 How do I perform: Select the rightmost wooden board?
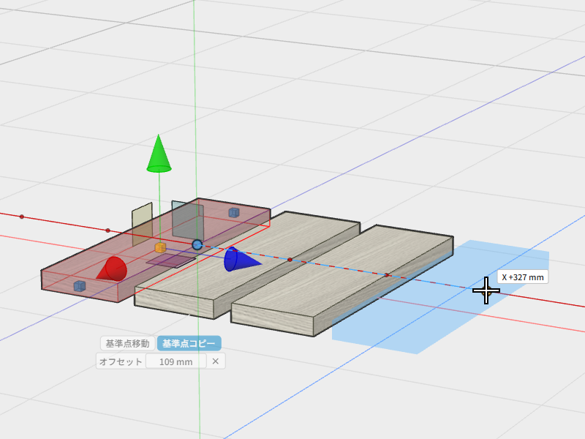pos(342,279)
